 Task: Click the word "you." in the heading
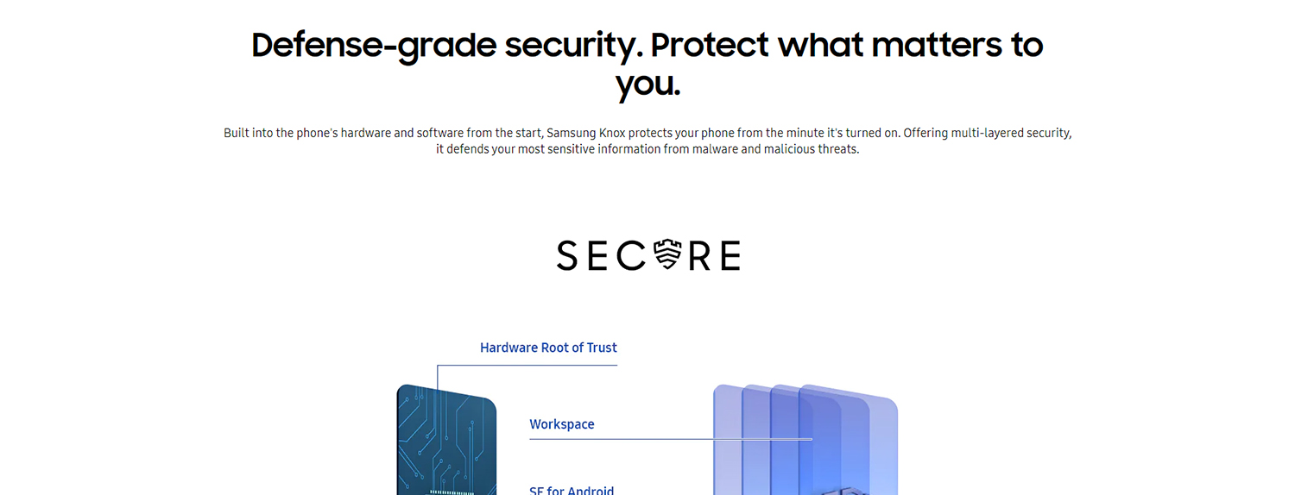[x=647, y=85]
